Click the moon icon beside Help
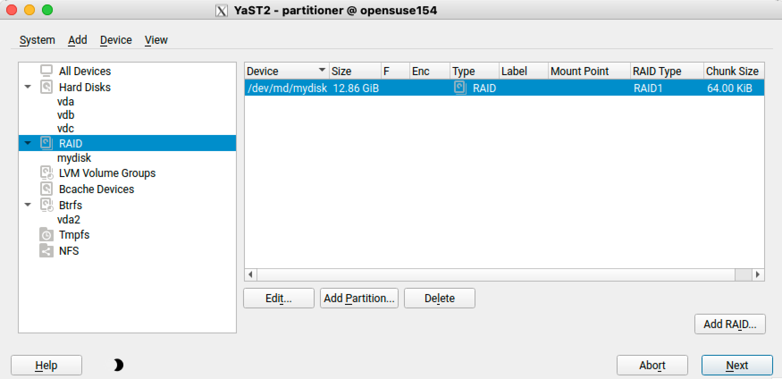The height and width of the screenshot is (379, 782). 118,365
